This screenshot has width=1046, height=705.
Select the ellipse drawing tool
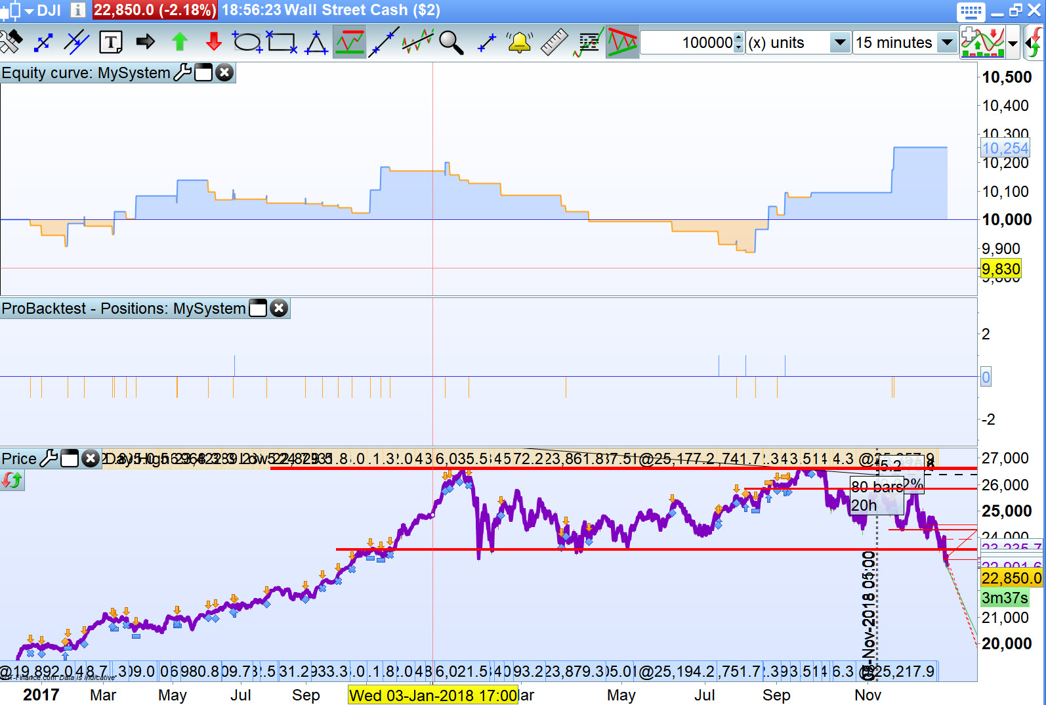tap(248, 43)
